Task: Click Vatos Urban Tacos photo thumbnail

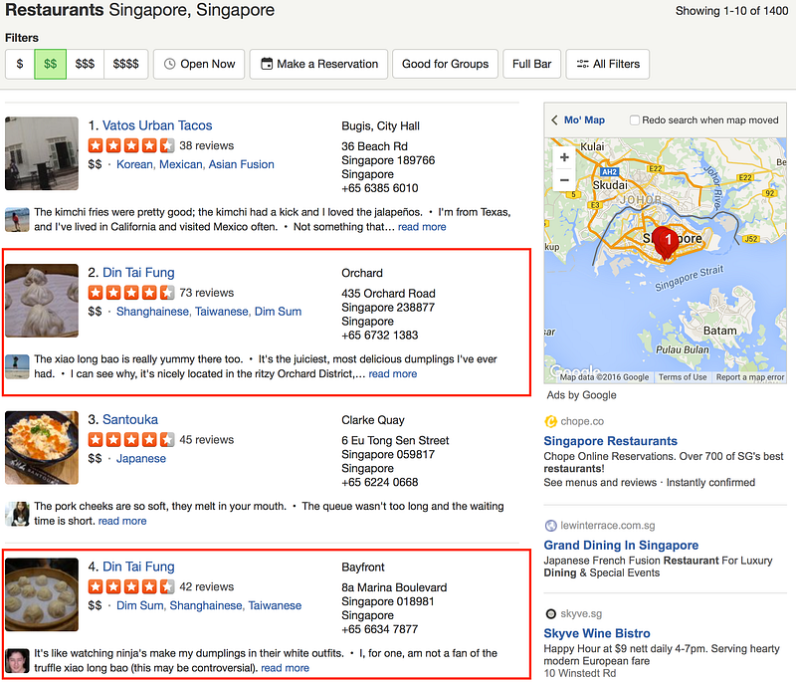Action: point(42,153)
